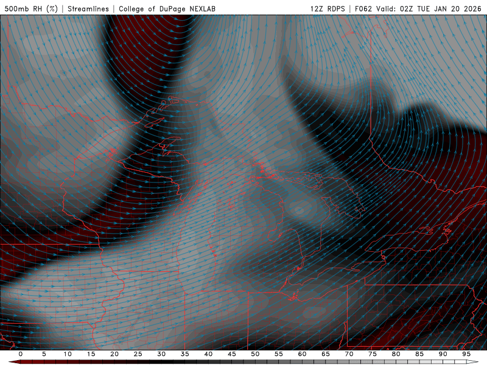Screen dimensions: 487x365
Task: Click "College of DuPage NEXLAB" text
Action: point(167,9)
